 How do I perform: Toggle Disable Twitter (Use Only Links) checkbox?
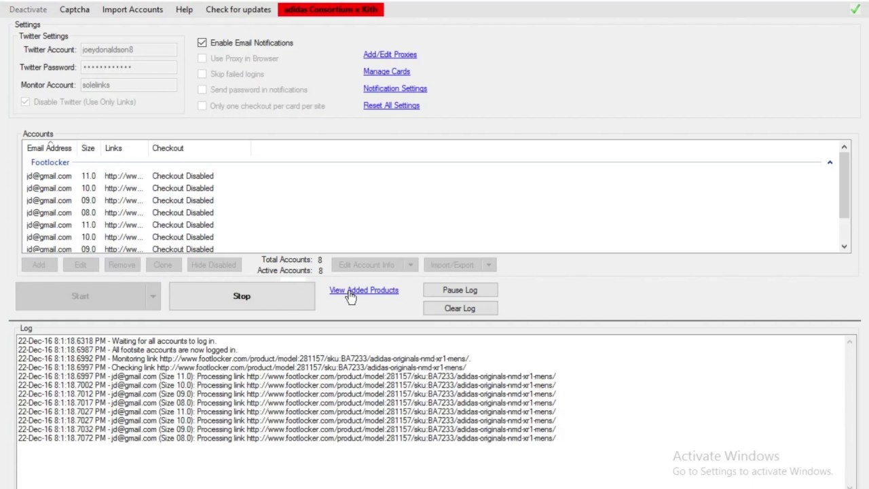pyautogui.click(x=25, y=102)
